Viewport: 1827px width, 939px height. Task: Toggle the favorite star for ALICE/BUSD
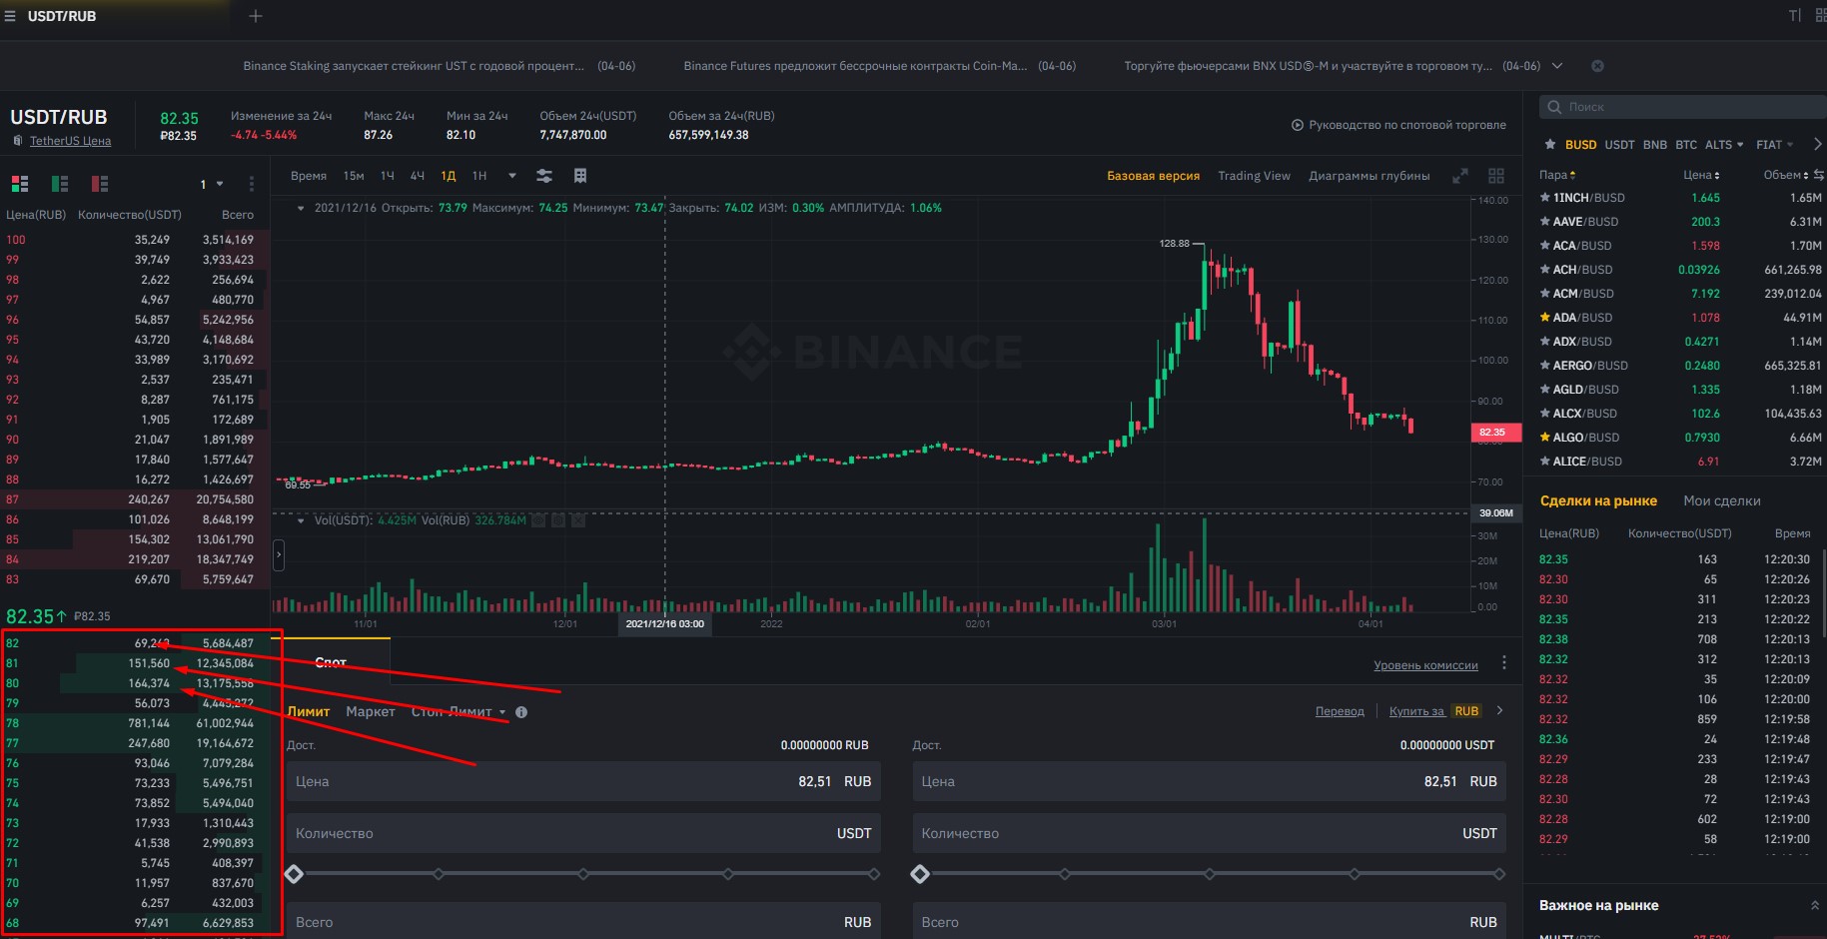1545,462
